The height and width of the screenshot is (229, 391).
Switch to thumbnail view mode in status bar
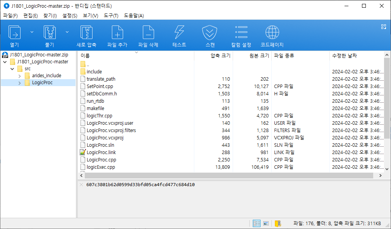[266, 224]
